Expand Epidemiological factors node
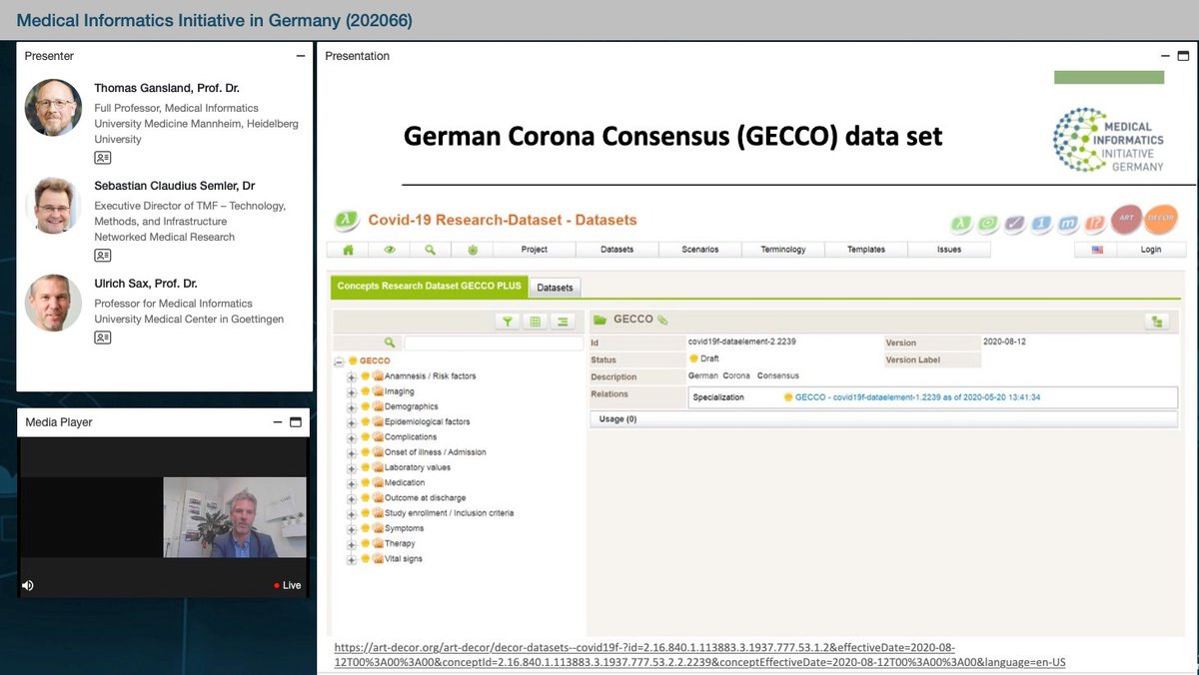1199x675 pixels. click(x=352, y=422)
